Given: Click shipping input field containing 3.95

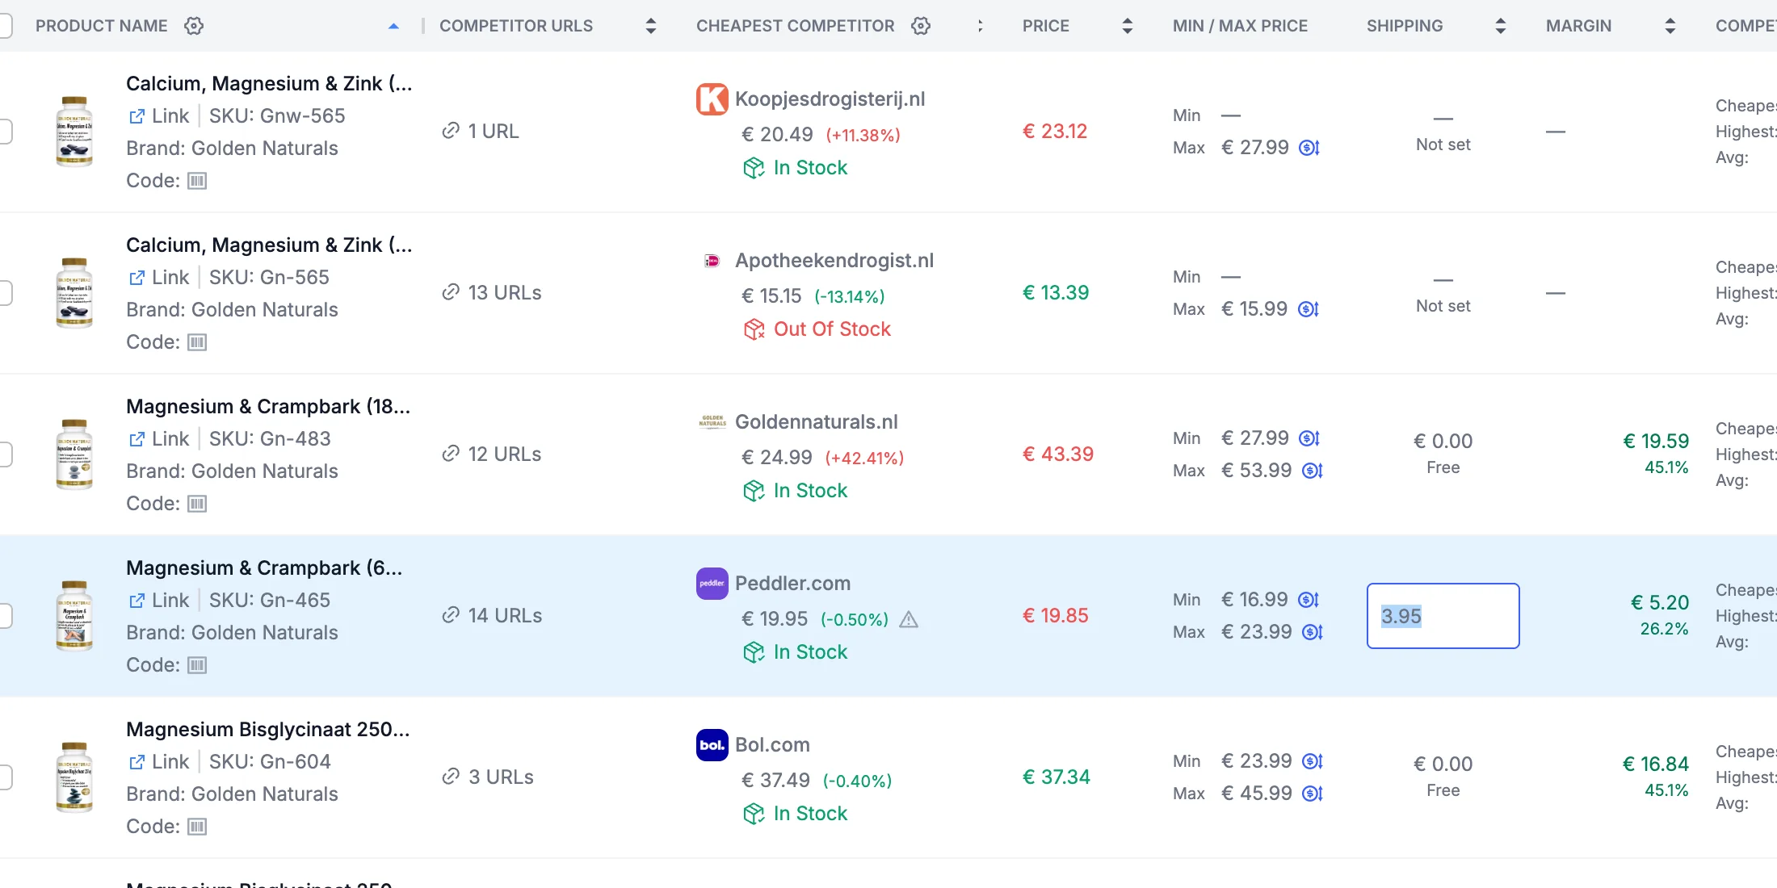Looking at the screenshot, I should click(1443, 616).
